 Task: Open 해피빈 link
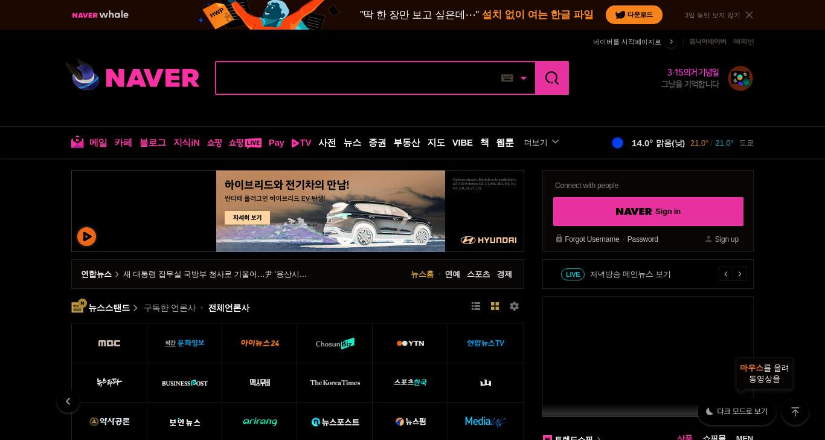pyautogui.click(x=743, y=41)
